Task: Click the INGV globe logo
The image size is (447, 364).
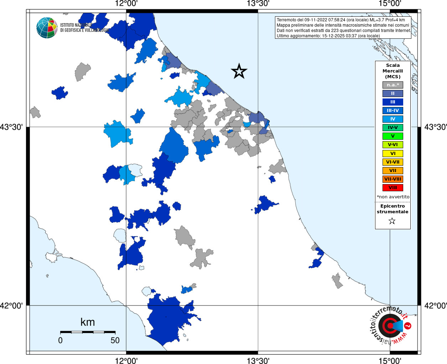Action: pyautogui.click(x=47, y=28)
